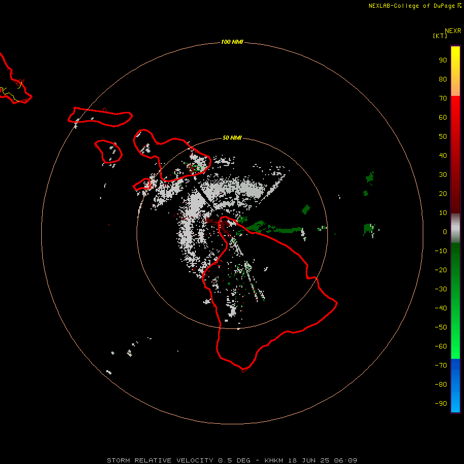Click the 30 knot value on the scale
This screenshot has width=464, height=464.
click(x=443, y=175)
